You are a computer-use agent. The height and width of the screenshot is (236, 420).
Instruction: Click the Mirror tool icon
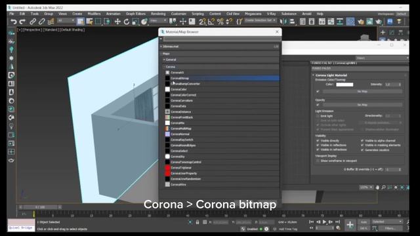click(283, 22)
